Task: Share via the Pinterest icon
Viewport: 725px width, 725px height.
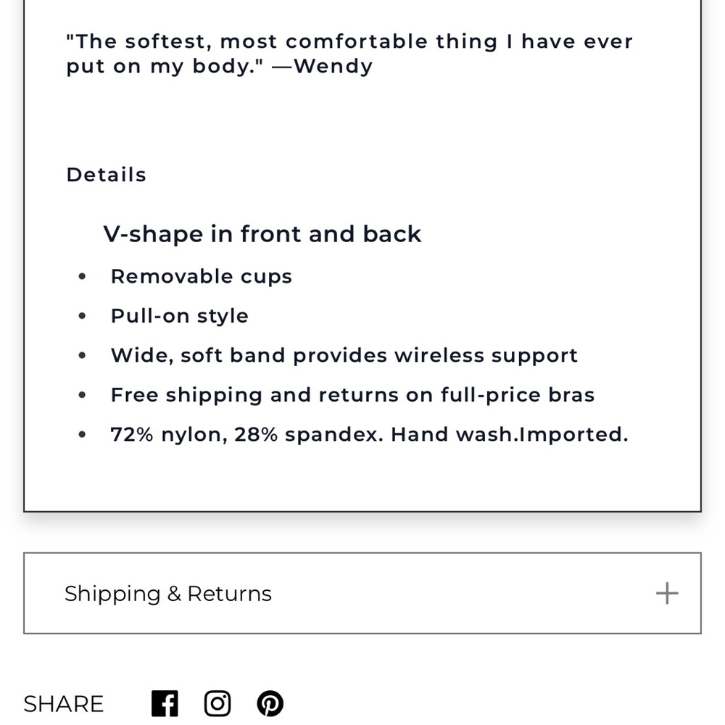Action: pyautogui.click(x=270, y=703)
